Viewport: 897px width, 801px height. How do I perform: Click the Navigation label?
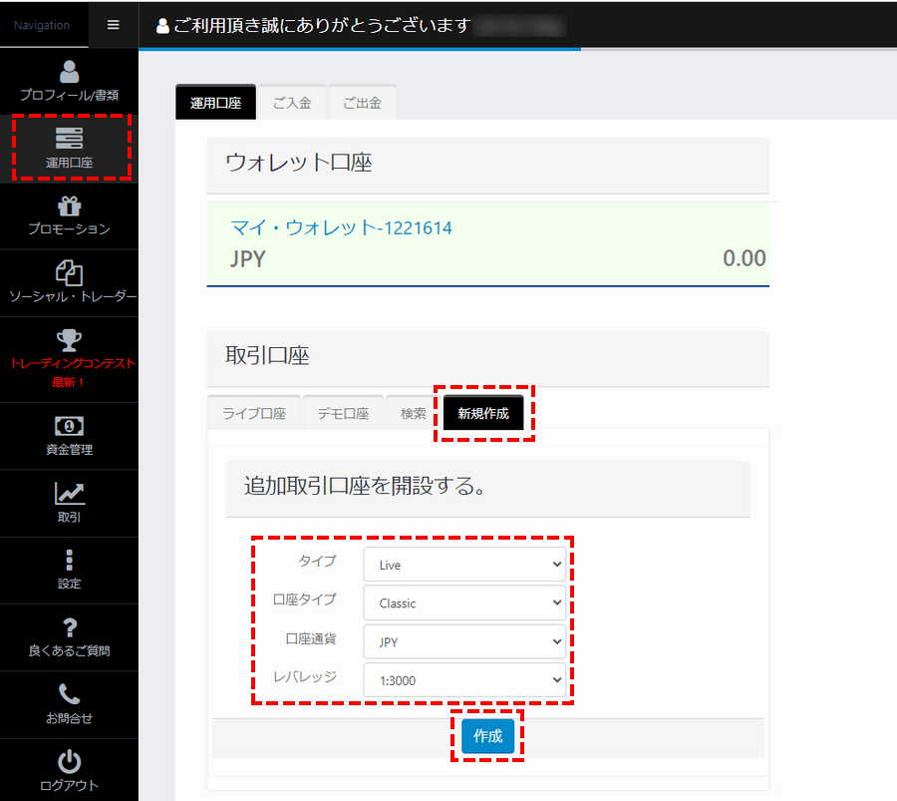click(x=42, y=25)
